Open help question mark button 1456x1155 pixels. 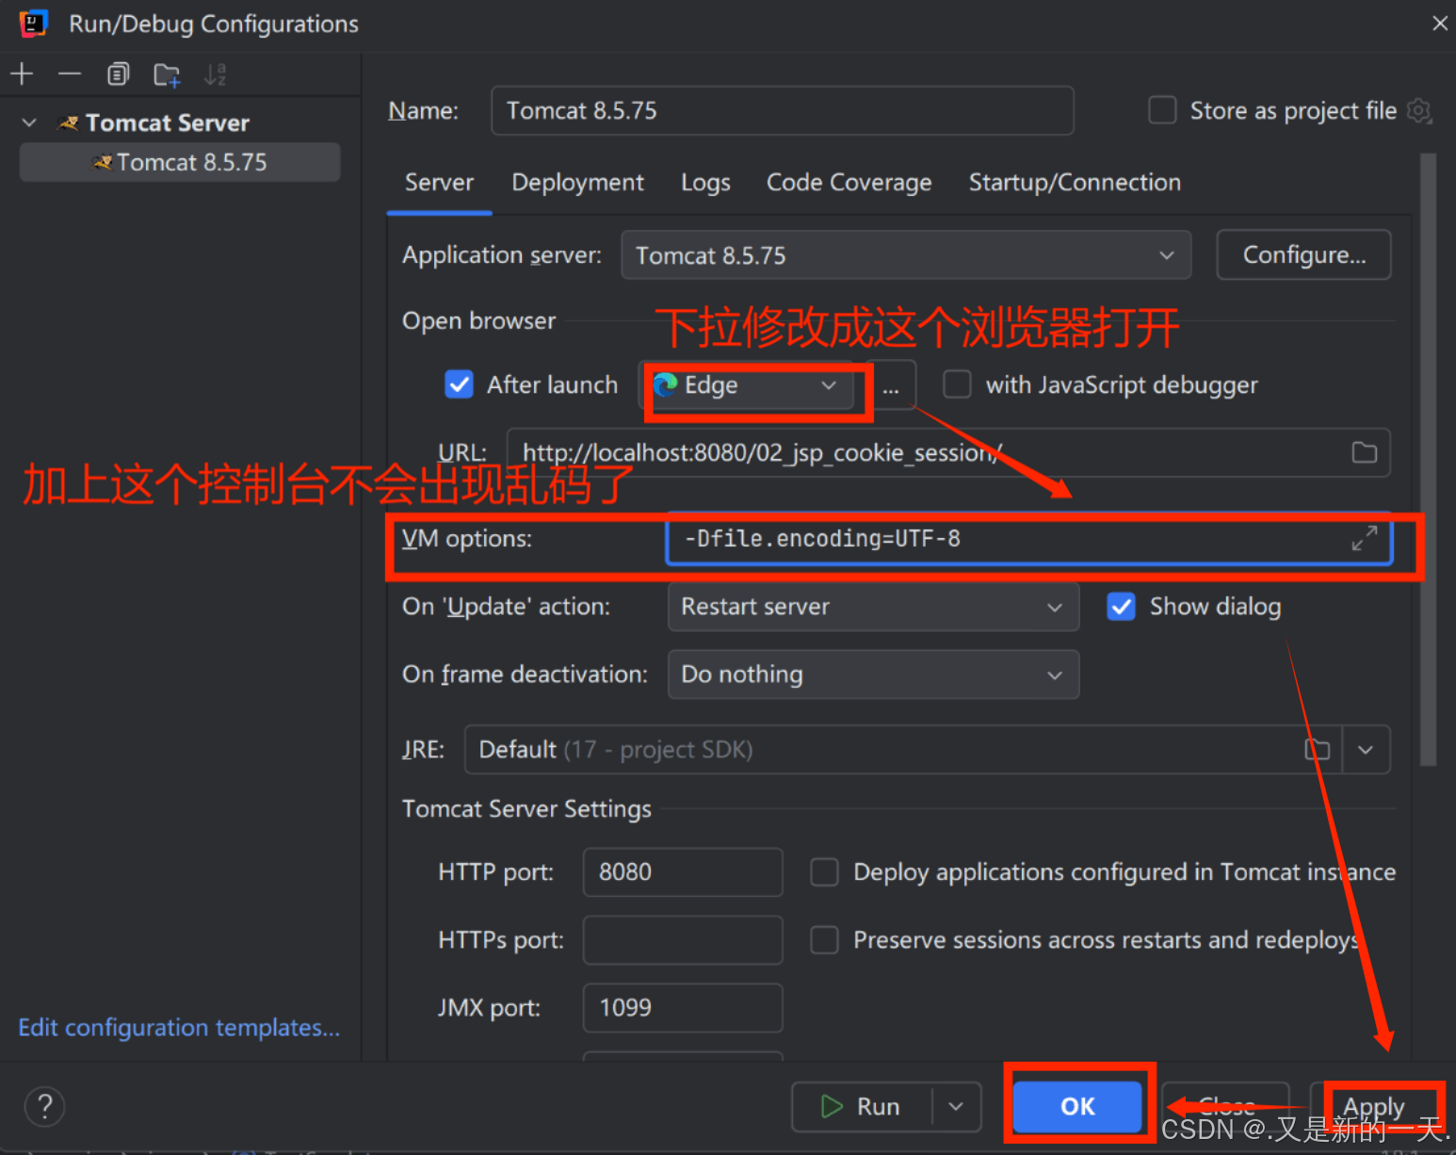pos(44,1106)
